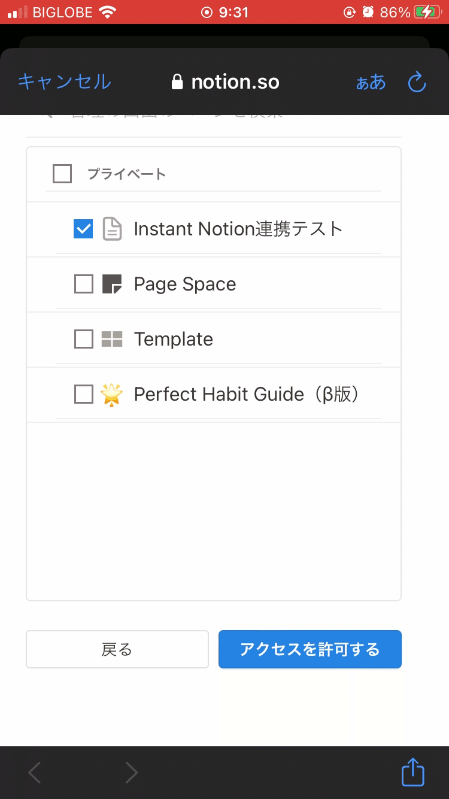Click the Template grid icon

(x=112, y=339)
